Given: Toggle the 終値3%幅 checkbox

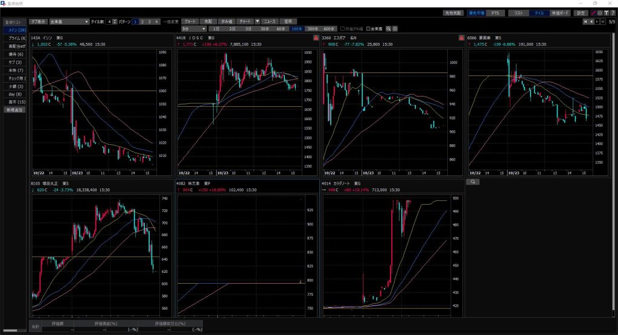Looking at the screenshot, I should tap(343, 28).
